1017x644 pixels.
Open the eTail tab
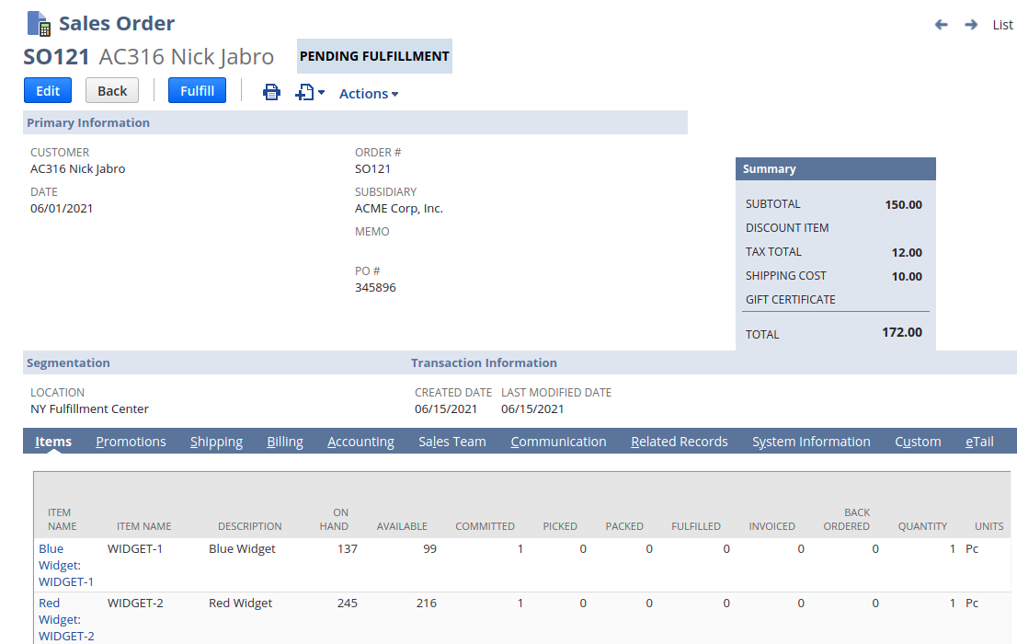(979, 442)
